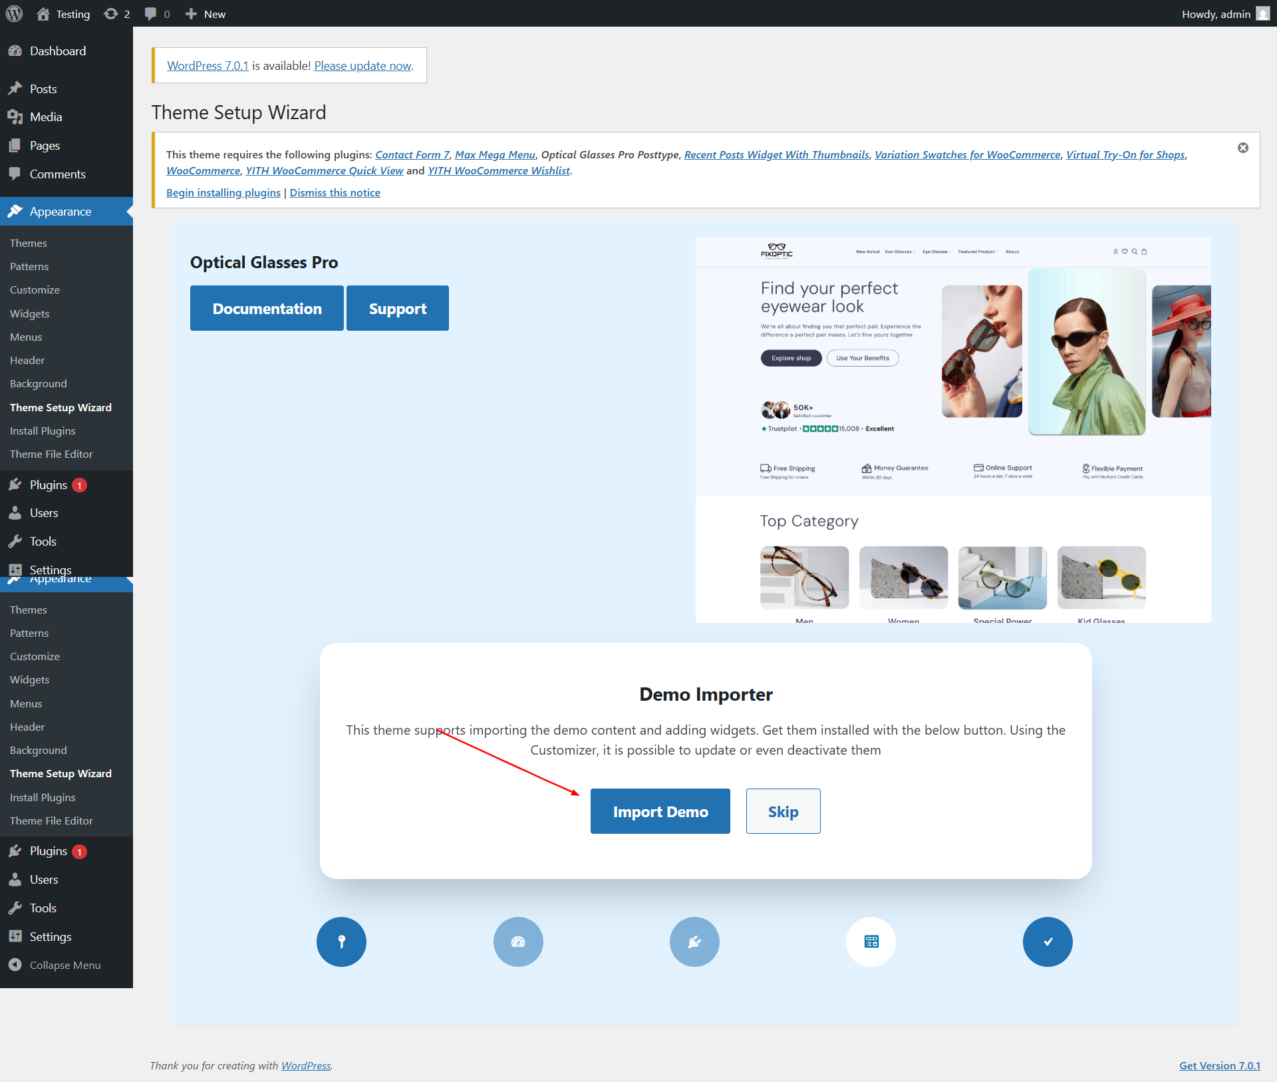Viewport: 1277px width, 1082px height.
Task: Click the WordPress link in the footer
Action: (x=306, y=1065)
